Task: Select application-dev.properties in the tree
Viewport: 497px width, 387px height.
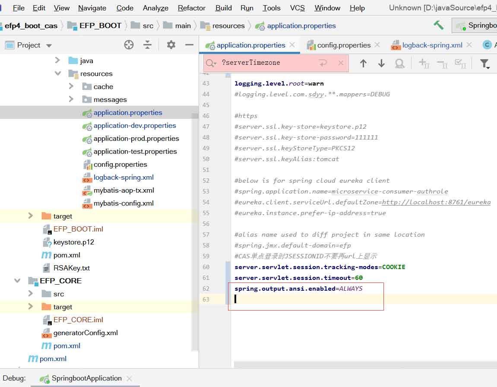Action: (x=135, y=125)
